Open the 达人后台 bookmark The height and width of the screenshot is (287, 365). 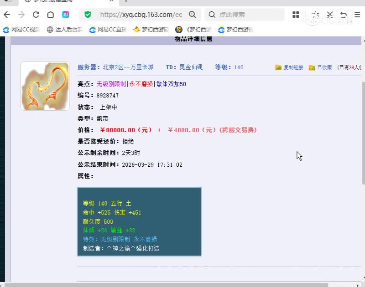click(x=65, y=30)
